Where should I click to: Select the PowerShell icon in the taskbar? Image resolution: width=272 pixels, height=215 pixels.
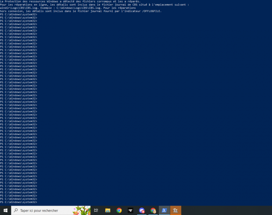(x=164, y=210)
